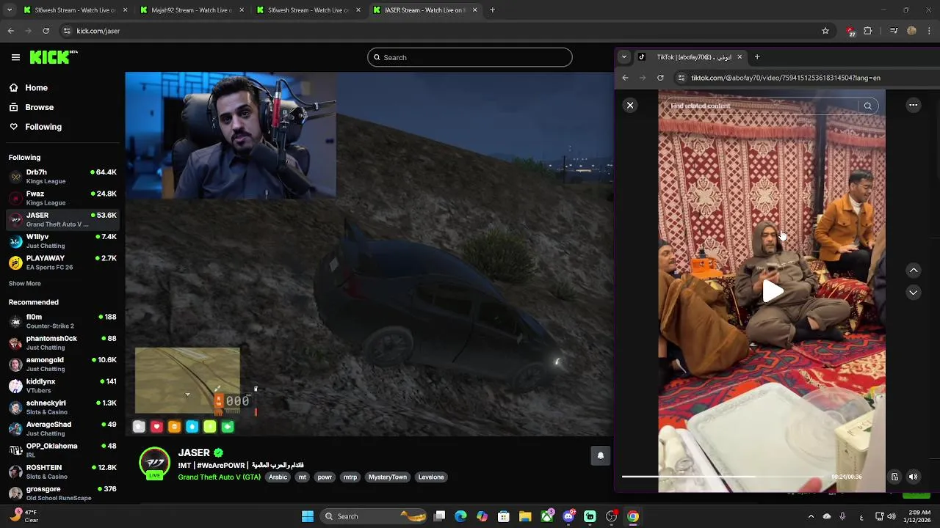Open schneckyirl recommended channel
Viewport: 940px width, 528px height.
click(x=62, y=407)
